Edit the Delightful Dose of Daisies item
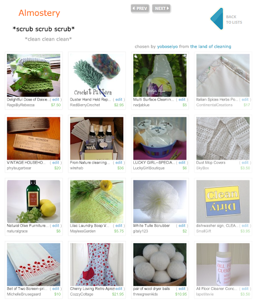This screenshot has width=257, height=303. tap(56, 99)
